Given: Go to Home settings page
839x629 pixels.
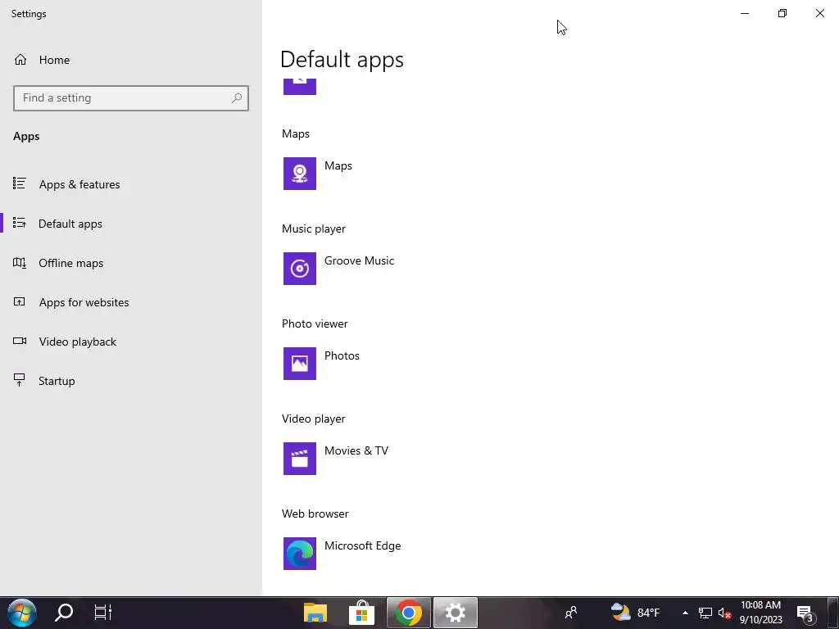Looking at the screenshot, I should click(x=131, y=60).
